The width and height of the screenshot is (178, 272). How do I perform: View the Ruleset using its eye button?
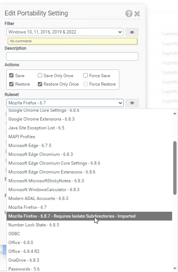point(132,103)
